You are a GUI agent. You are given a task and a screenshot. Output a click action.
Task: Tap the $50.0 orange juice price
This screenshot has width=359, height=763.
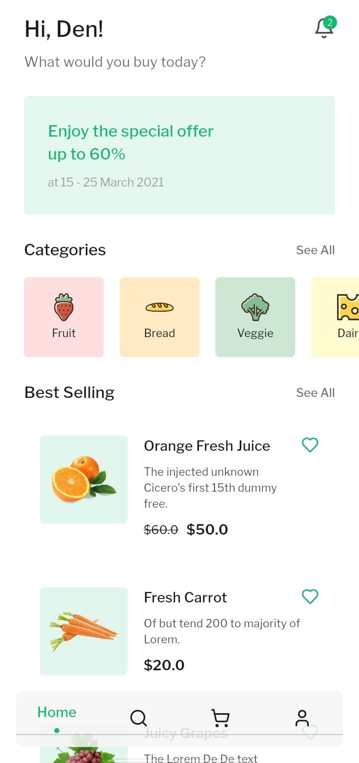pyautogui.click(x=207, y=530)
